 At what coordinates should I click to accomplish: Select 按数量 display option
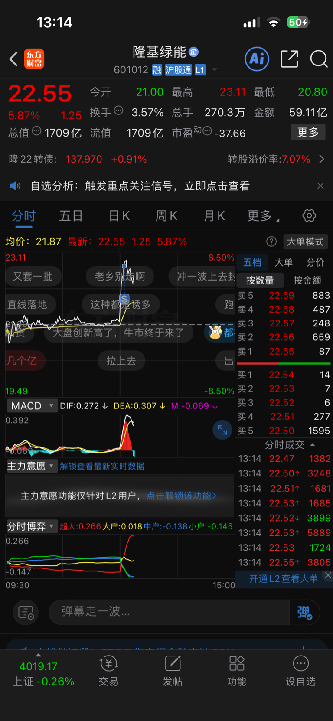[260, 281]
